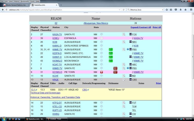Click the magnifier icon in the KASA-TV row

pyautogui.click(x=124, y=34)
